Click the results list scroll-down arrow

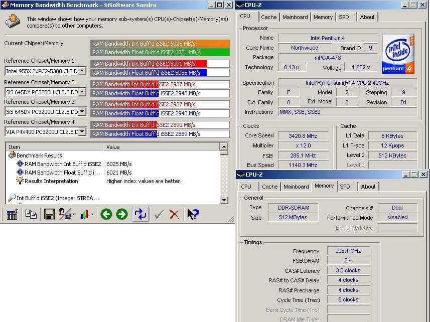[224, 200]
